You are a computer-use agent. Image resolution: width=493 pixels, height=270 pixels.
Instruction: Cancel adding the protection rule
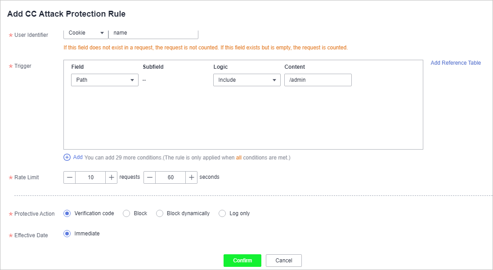283,261
